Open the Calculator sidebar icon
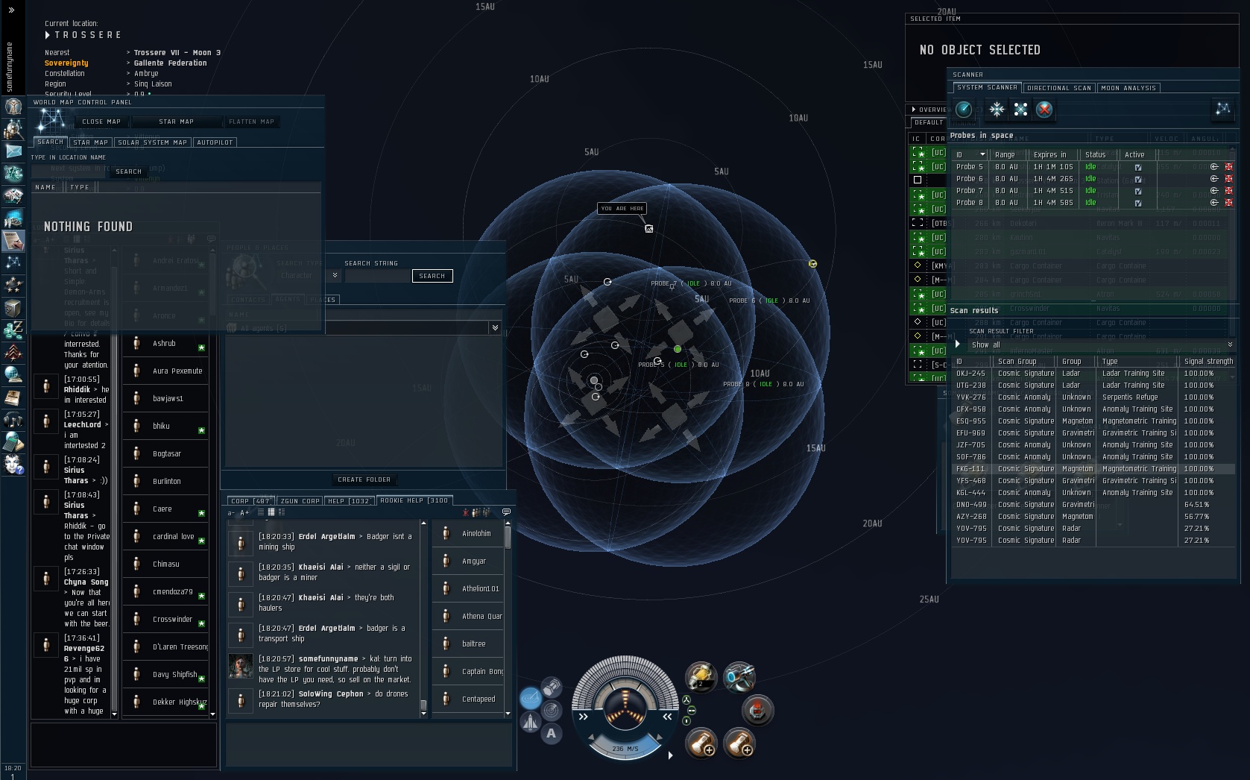This screenshot has width=1250, height=780. 13,441
